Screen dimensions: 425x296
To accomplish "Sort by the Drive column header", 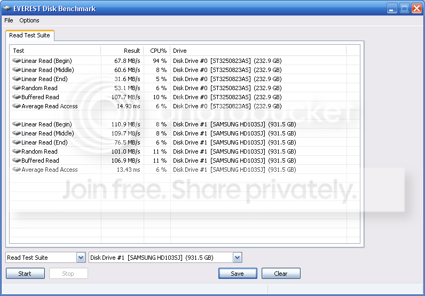I will (x=258, y=51).
